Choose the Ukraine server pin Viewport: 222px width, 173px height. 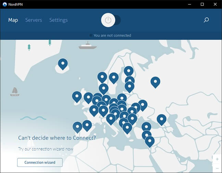click(143, 105)
